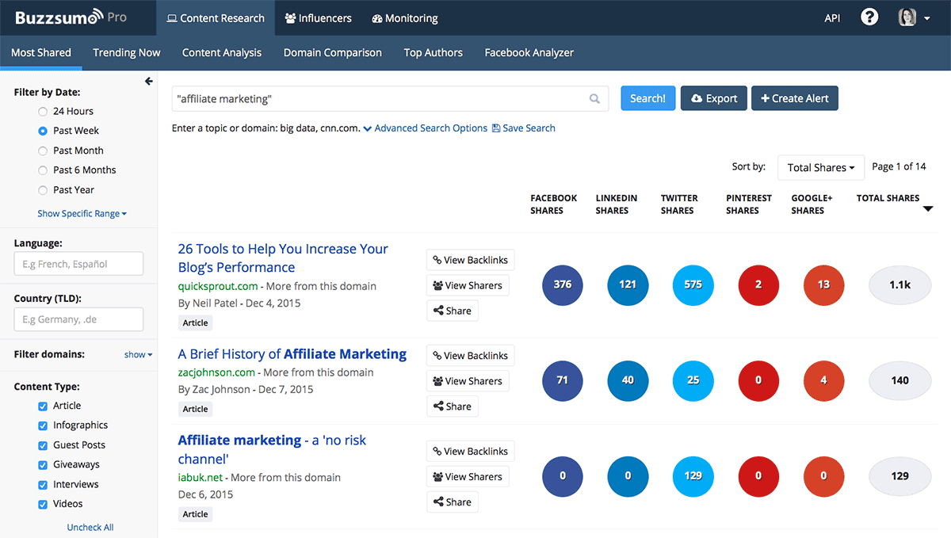Share the iabuk.net article
951x538 pixels.
click(x=453, y=502)
